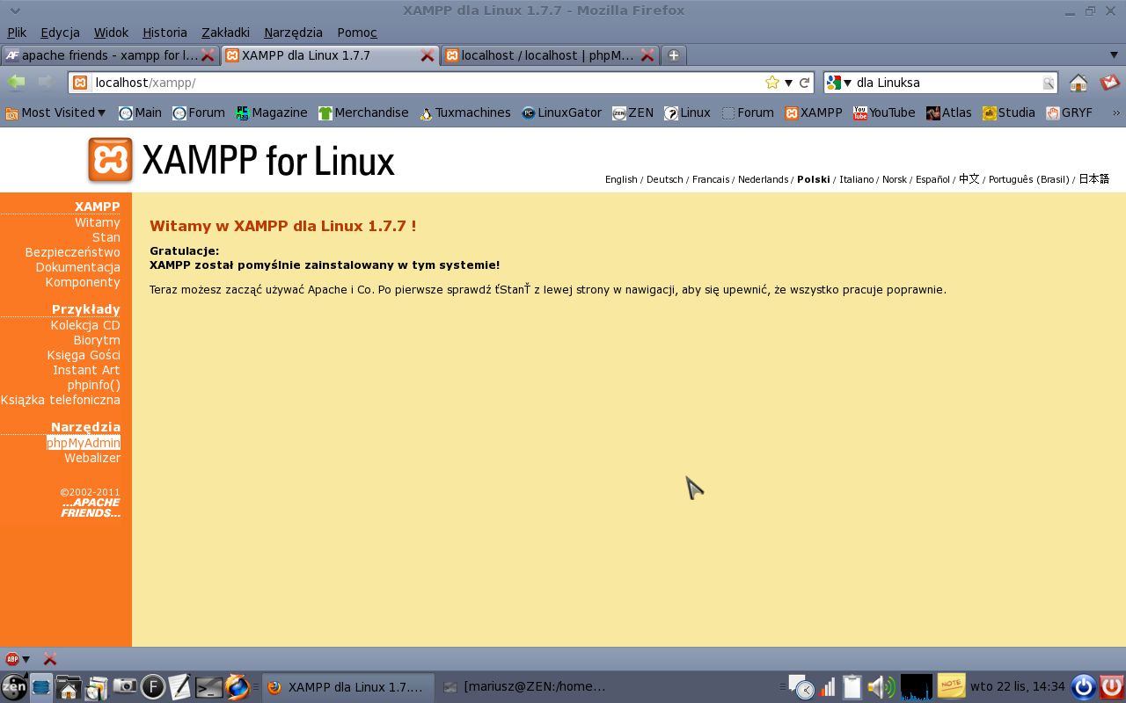Image resolution: width=1126 pixels, height=703 pixels.
Task: Open the YouTube bookmark
Action: (884, 112)
